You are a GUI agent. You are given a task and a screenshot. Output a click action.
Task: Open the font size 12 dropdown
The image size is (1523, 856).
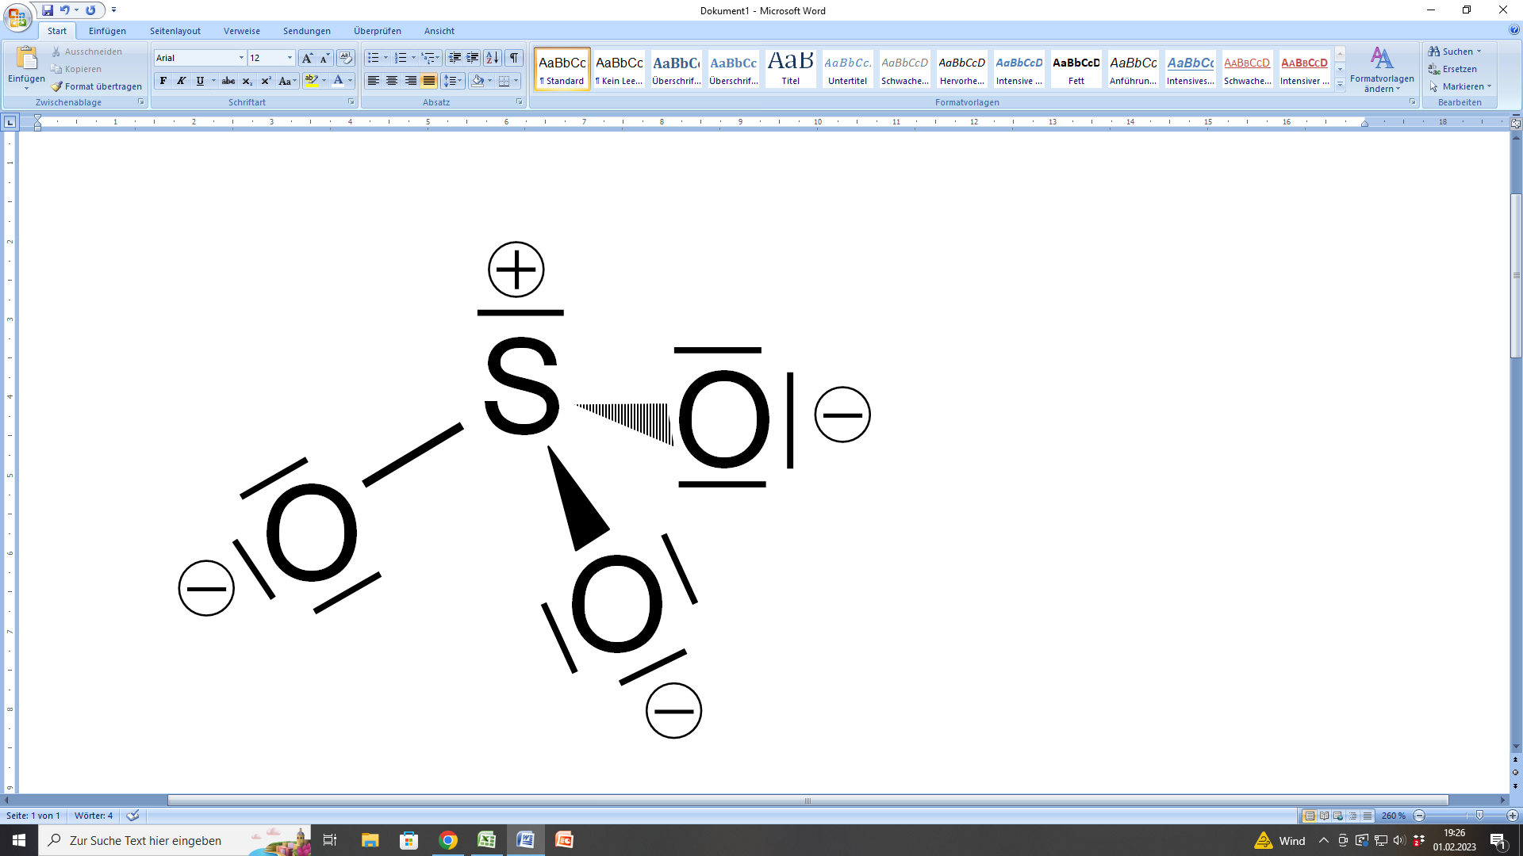[290, 58]
